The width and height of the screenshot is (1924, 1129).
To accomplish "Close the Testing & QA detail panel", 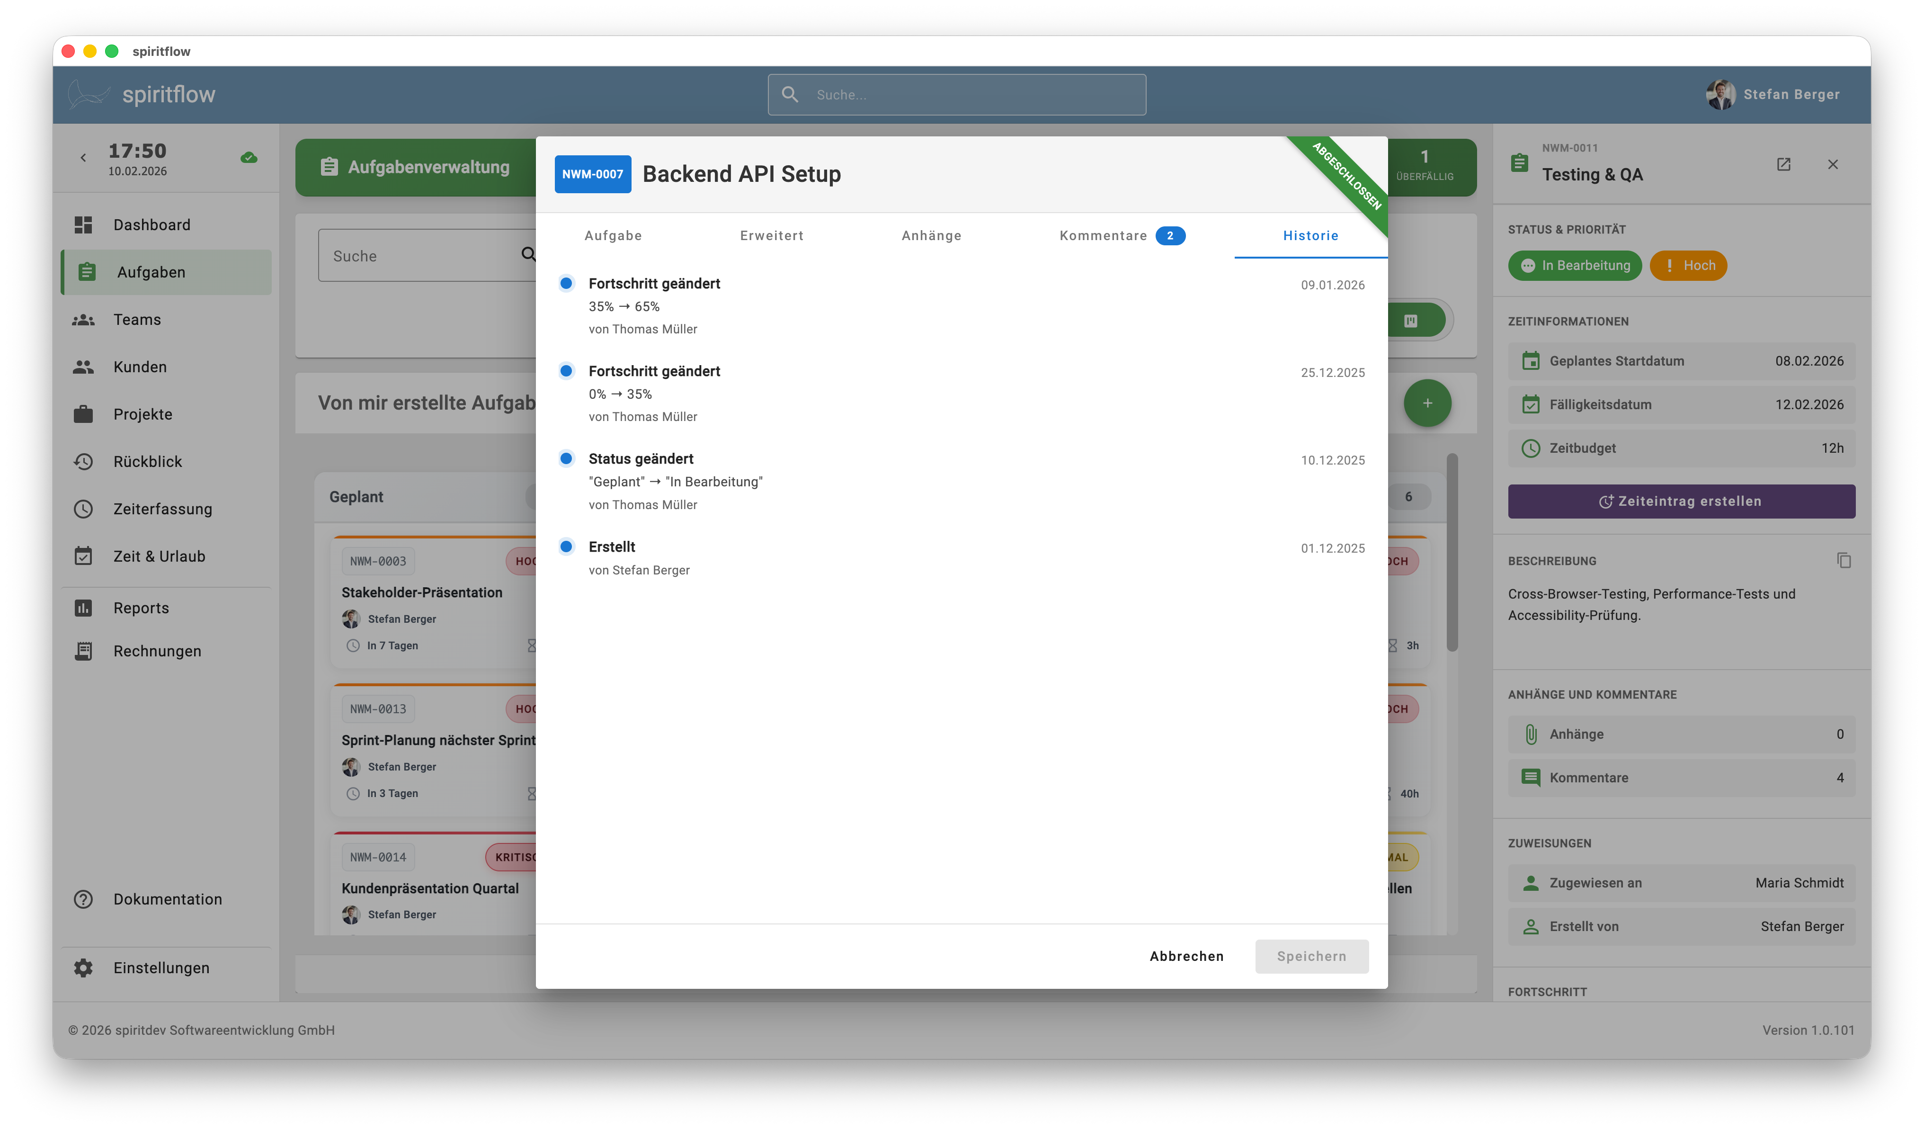I will pos(1832,164).
